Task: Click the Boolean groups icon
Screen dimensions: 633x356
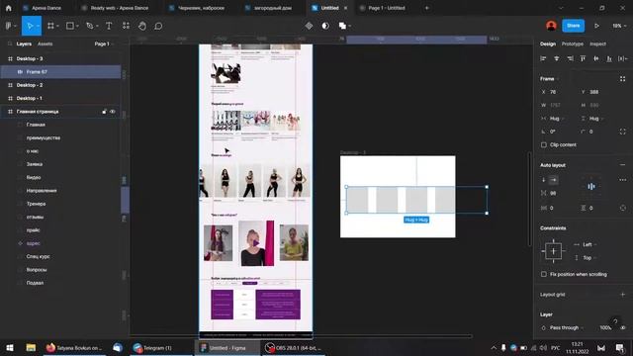Action: [342, 26]
